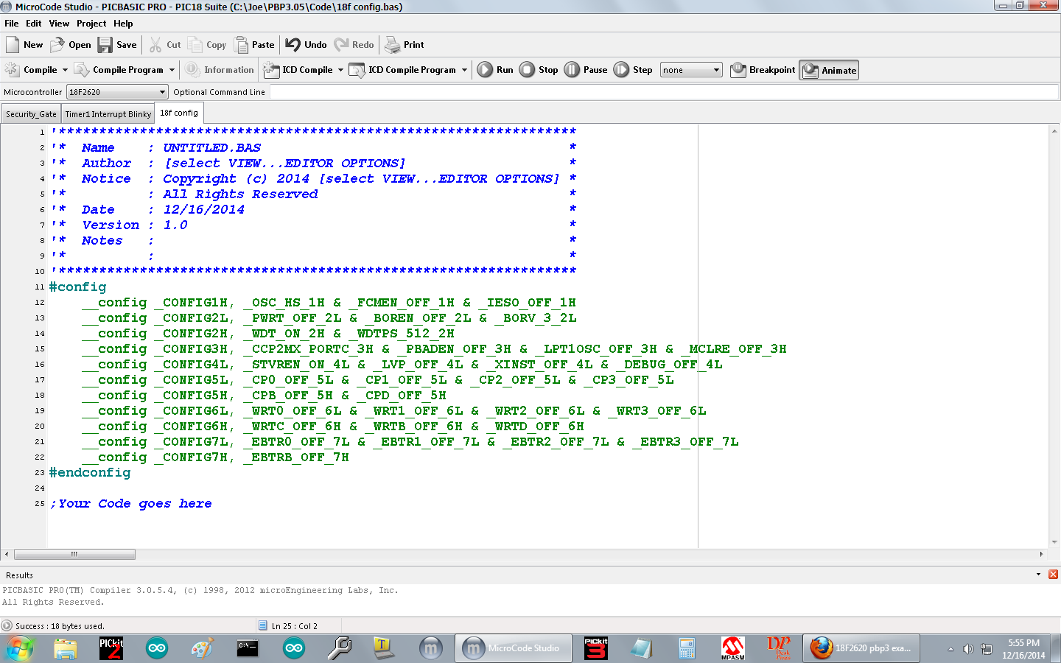
Task: Select the 18f config tab
Action: pos(179,113)
